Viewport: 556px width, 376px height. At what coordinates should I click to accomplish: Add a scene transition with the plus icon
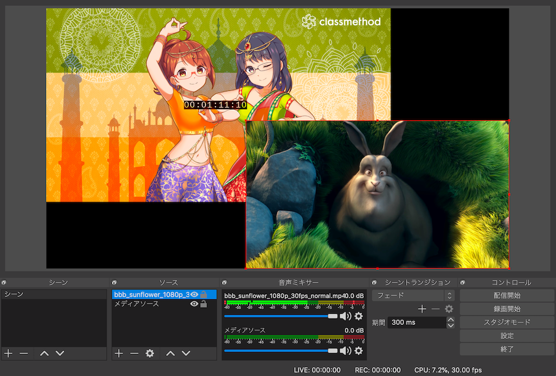422,309
